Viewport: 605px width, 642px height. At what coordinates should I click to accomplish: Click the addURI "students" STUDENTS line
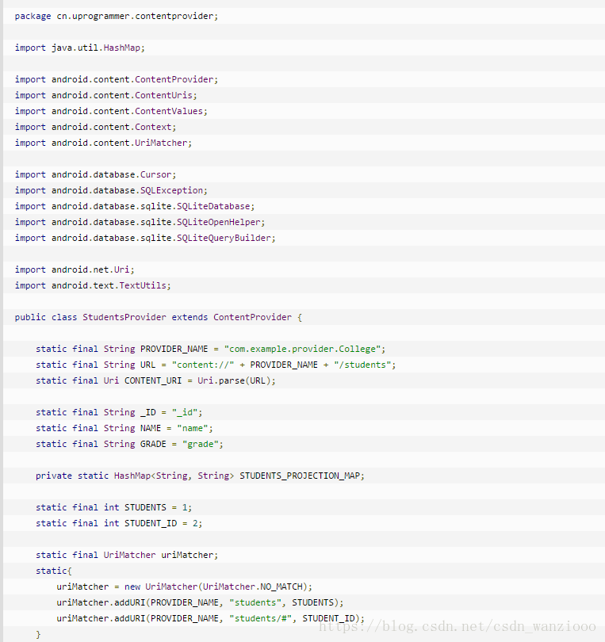(x=200, y=602)
